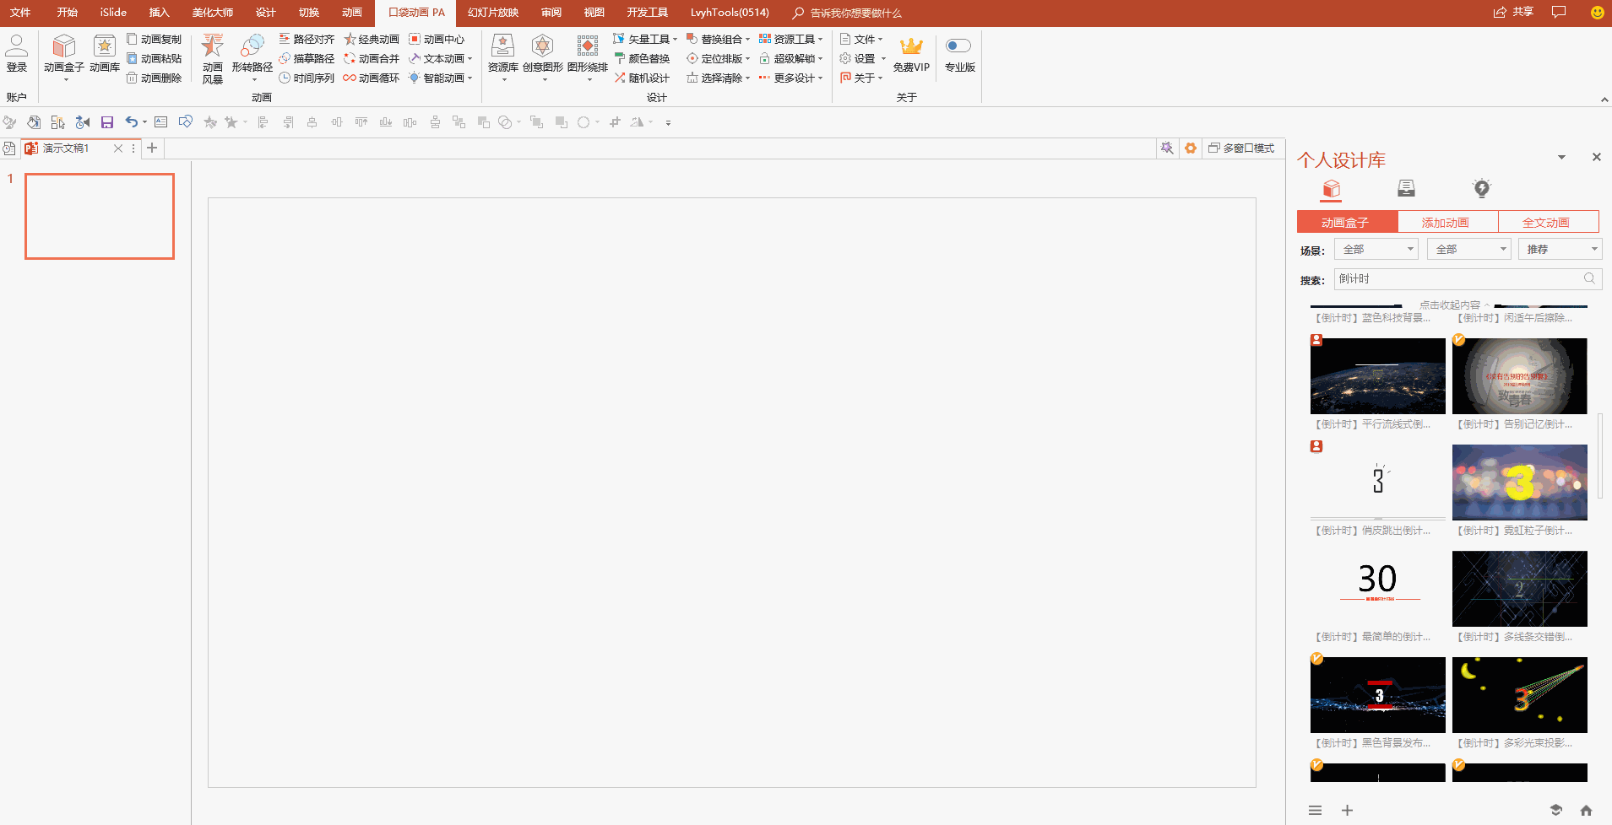
Task: Open the 推荐 sort dropdown
Action: coord(1559,249)
